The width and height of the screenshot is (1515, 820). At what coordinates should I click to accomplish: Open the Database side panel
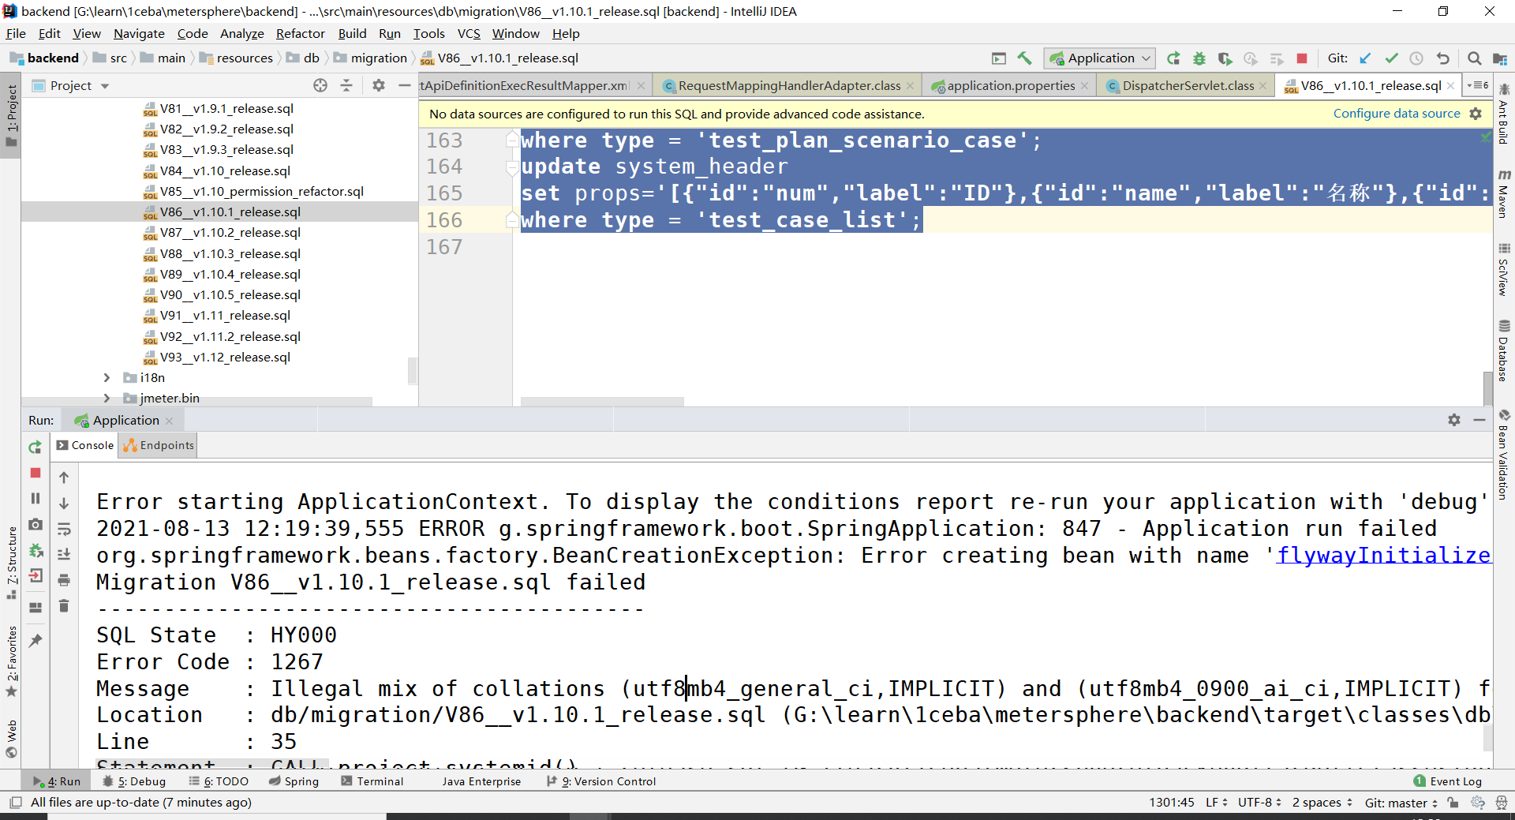click(1504, 350)
